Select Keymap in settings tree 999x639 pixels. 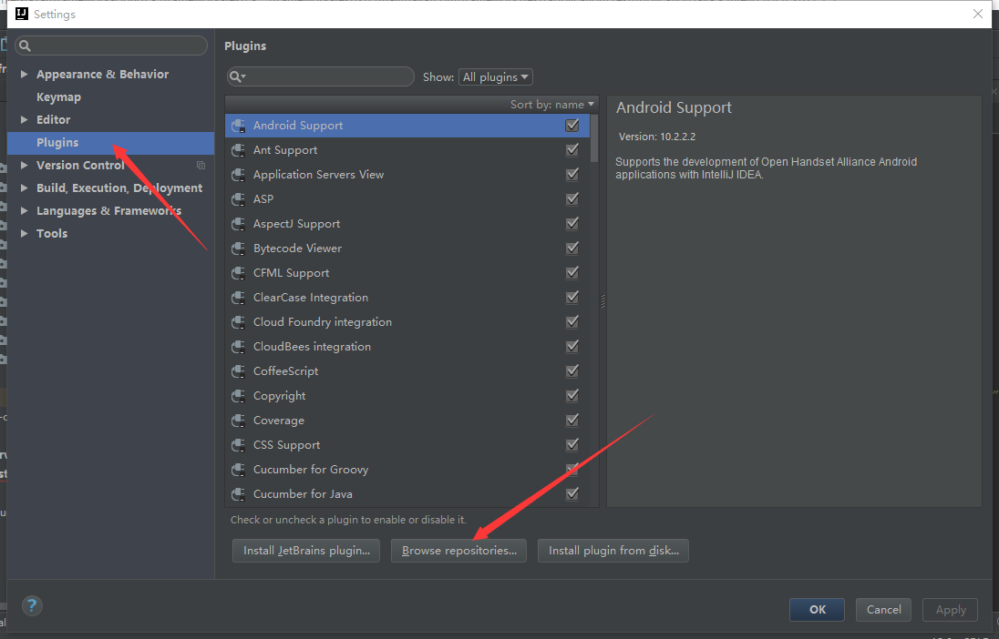pos(58,97)
